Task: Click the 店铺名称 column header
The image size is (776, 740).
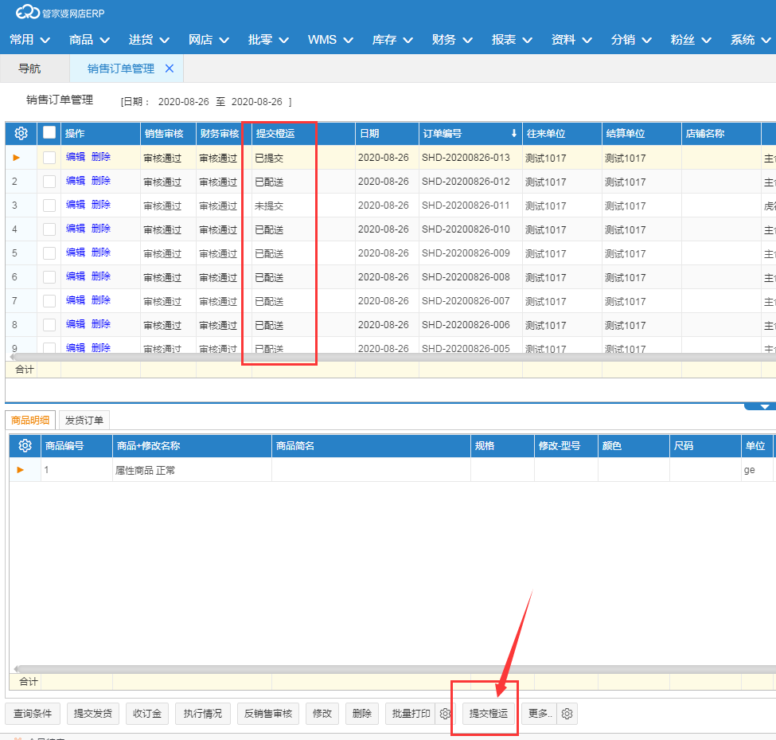Action: click(721, 133)
